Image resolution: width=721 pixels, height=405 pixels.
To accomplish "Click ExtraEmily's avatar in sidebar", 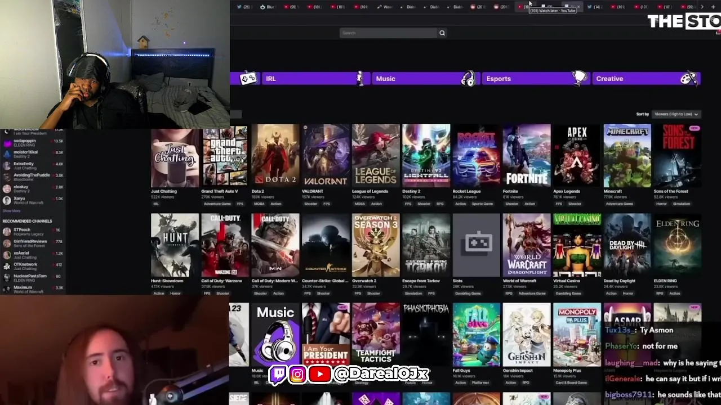I will pos(7,165).
